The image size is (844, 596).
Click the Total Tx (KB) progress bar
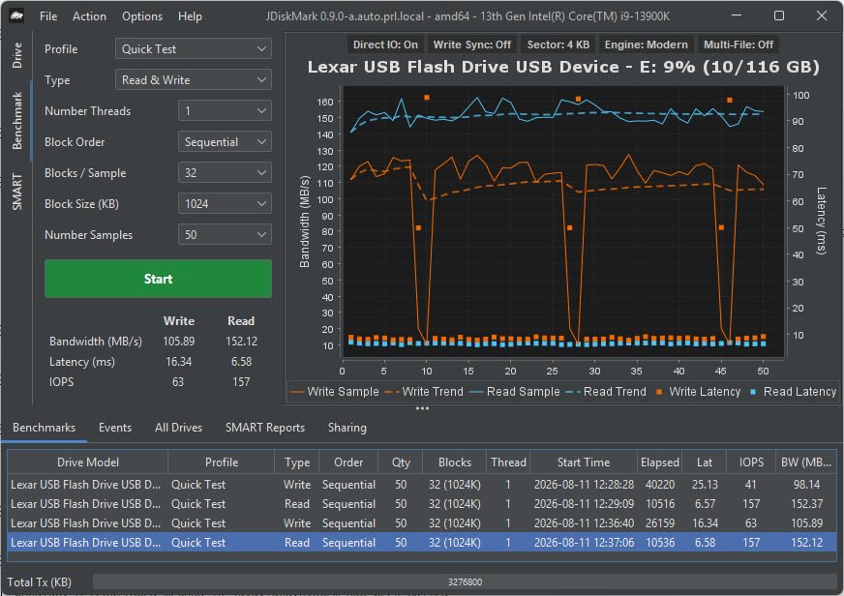[x=465, y=582]
